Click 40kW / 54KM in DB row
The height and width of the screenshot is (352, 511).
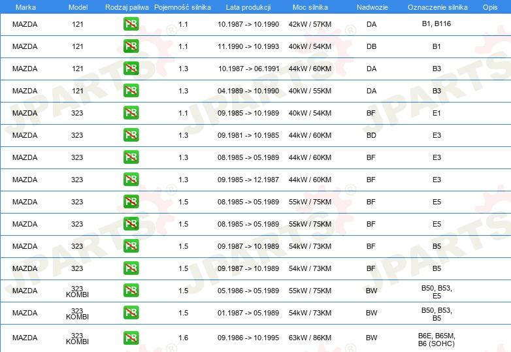(x=310, y=46)
